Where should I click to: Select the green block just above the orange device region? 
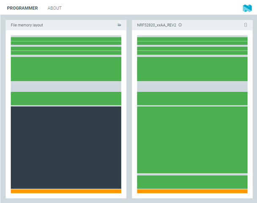pos(192,182)
